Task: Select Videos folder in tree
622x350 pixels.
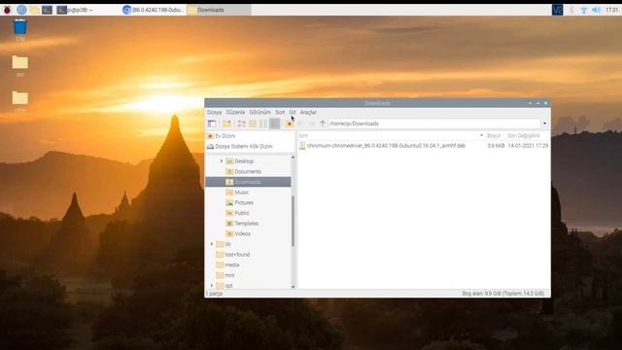Action: tap(242, 233)
